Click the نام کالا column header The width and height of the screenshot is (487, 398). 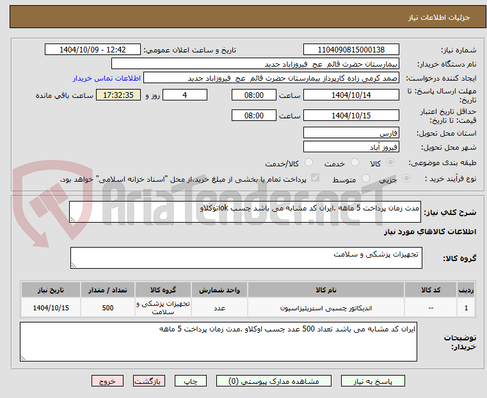tap(326, 290)
